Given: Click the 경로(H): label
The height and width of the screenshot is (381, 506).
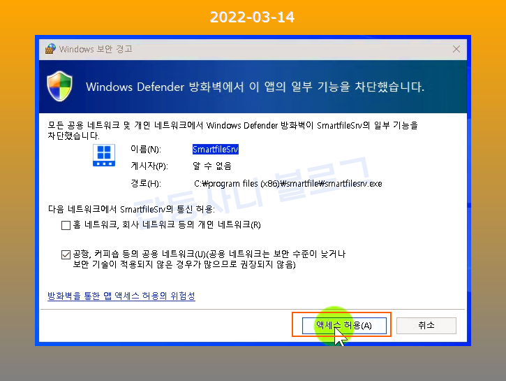Looking at the screenshot, I should click(146, 184).
